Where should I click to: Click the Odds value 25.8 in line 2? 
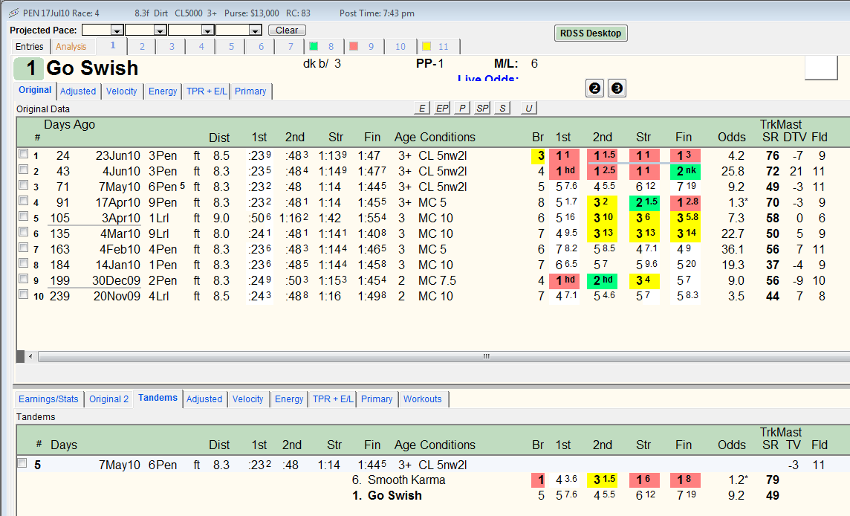733,172
